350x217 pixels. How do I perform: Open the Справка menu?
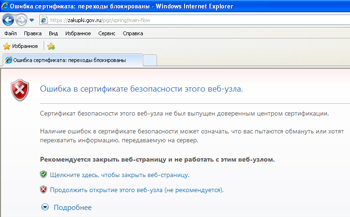[x=133, y=33]
